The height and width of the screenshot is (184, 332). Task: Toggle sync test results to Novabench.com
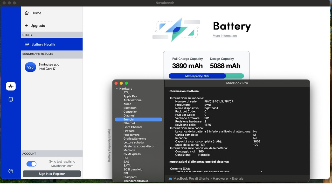point(31,164)
